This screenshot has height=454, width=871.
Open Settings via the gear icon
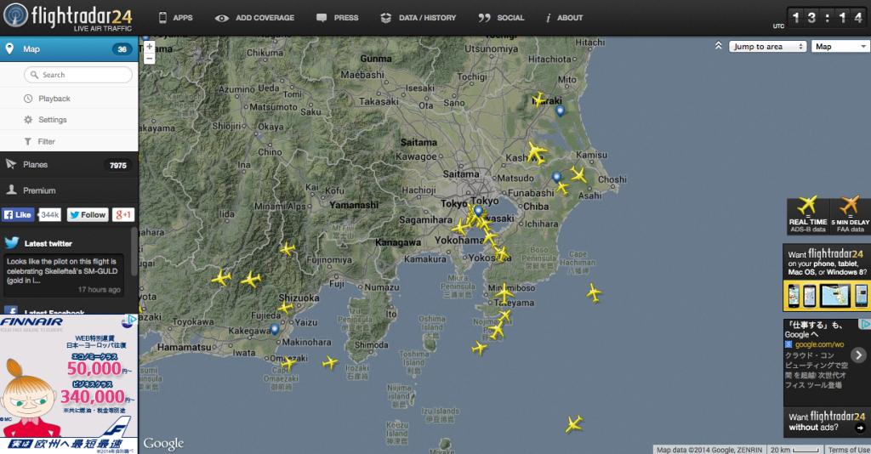coord(29,120)
